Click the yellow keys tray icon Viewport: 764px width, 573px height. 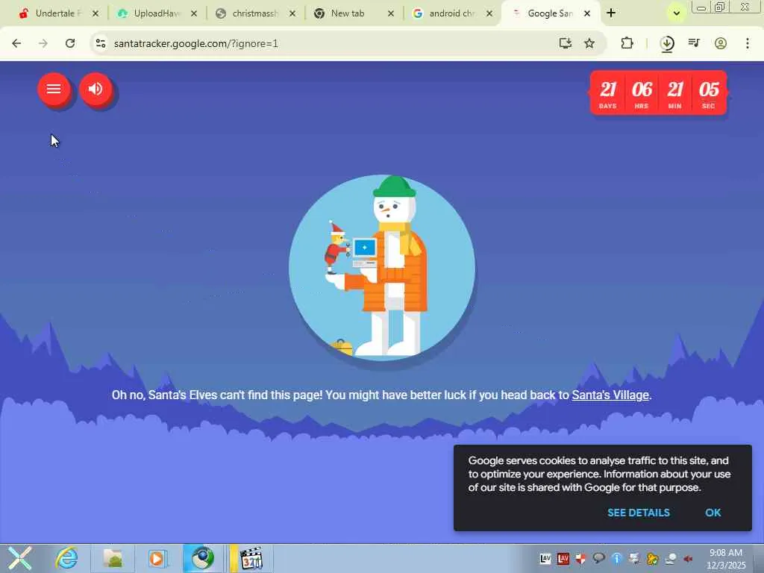coord(652,558)
